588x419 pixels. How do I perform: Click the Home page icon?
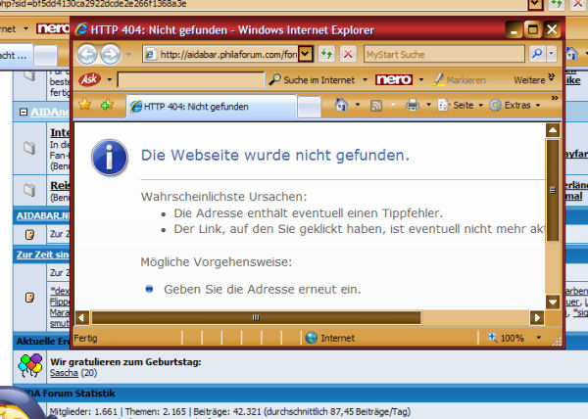(x=341, y=104)
